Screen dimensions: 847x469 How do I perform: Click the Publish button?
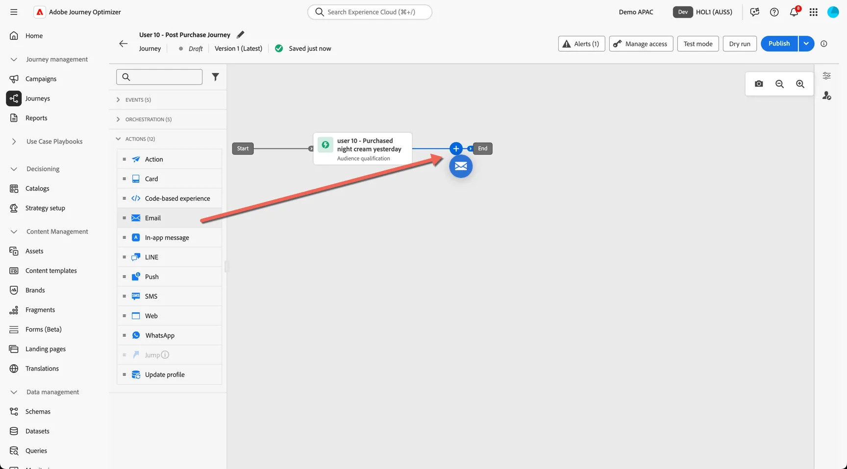[x=779, y=44]
